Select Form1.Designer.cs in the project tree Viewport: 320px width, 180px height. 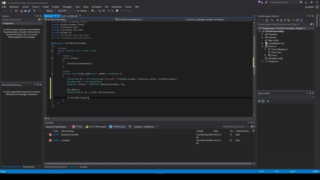coord(279,49)
